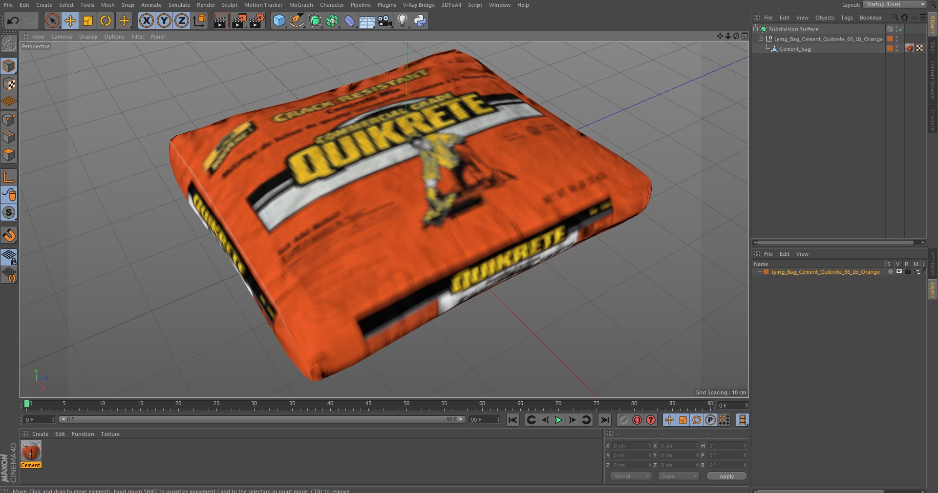Viewport: 938px width, 493px height.
Task: Select Points mode
Action: [x=9, y=120]
